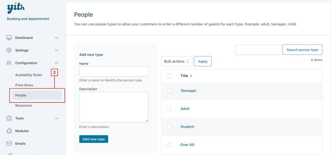The height and width of the screenshot is (155, 331).
Task: Sort list by Title arrows icon
Action: click(191, 76)
